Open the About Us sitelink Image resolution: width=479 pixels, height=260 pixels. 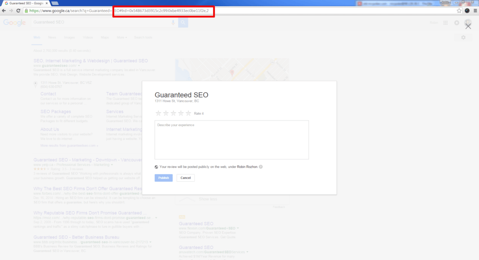[50, 129]
